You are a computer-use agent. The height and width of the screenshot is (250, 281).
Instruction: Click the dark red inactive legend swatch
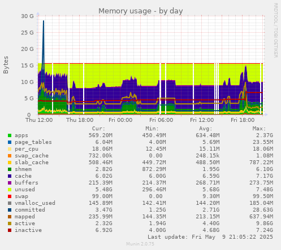point(10,230)
